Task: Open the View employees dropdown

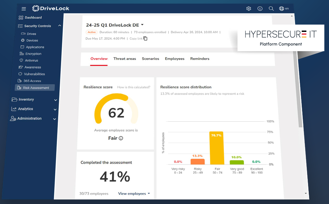Action: point(134,193)
